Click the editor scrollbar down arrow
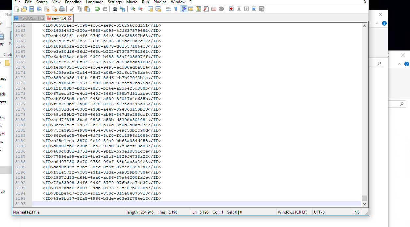The image size is (410, 227). click(x=364, y=204)
